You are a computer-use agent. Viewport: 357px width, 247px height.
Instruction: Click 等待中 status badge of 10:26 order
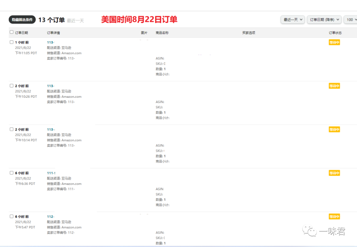[x=334, y=86]
